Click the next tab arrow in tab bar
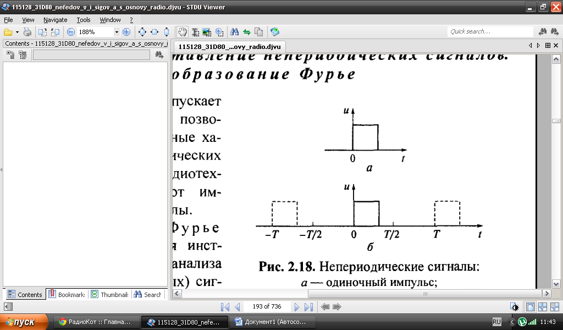 538,45
